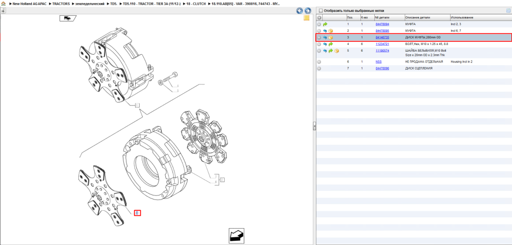Click callout 1 on upper clutch assembly

pyautogui.click(x=137, y=105)
